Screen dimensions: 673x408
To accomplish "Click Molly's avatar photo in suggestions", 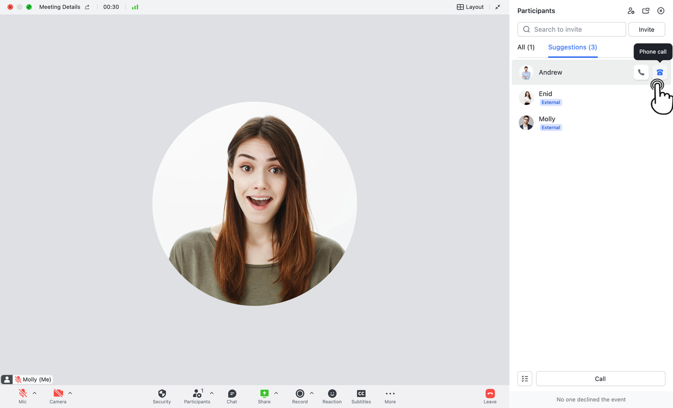I will coord(526,123).
